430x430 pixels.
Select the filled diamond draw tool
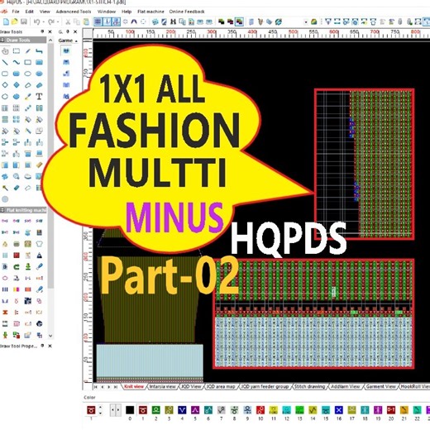coord(17,85)
